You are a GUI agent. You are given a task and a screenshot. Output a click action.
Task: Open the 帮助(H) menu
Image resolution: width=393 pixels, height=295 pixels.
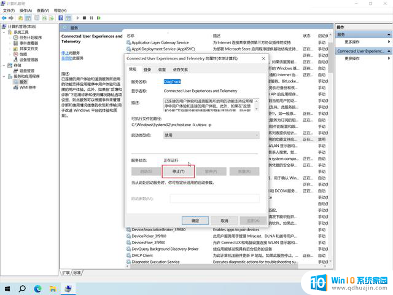60,10
